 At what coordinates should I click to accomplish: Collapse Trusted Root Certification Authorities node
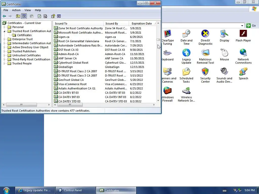click(x=5, y=31)
